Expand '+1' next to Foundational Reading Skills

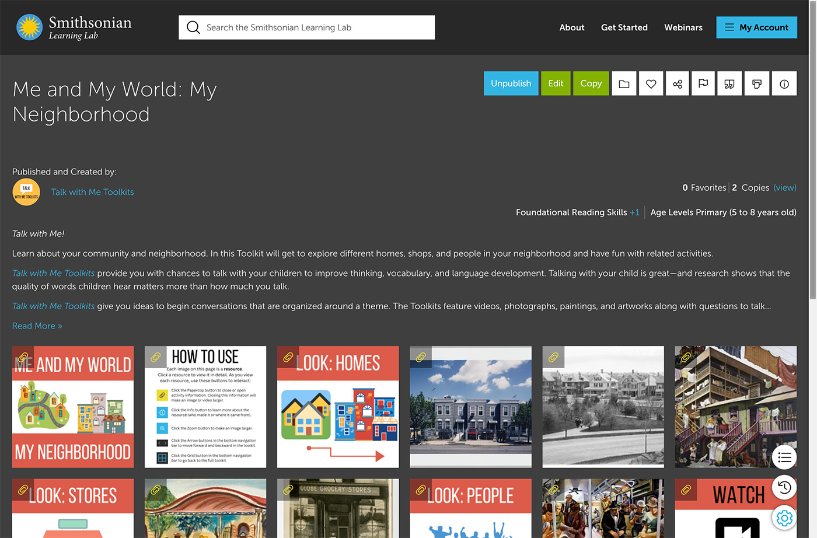[x=636, y=212]
